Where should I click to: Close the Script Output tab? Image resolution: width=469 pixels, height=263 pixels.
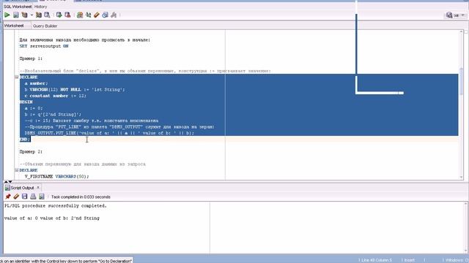[38, 188]
